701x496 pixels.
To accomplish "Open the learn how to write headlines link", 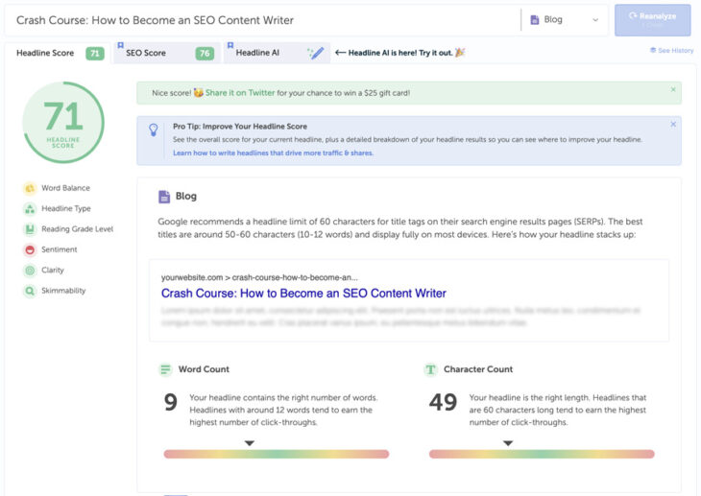I will coord(273,153).
